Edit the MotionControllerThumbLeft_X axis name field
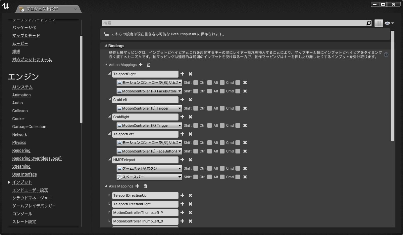This screenshot has width=403, height=235. pyautogui.click(x=145, y=221)
